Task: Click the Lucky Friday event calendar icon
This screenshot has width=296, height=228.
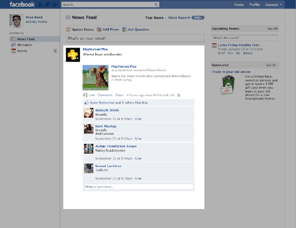Action: (214, 45)
